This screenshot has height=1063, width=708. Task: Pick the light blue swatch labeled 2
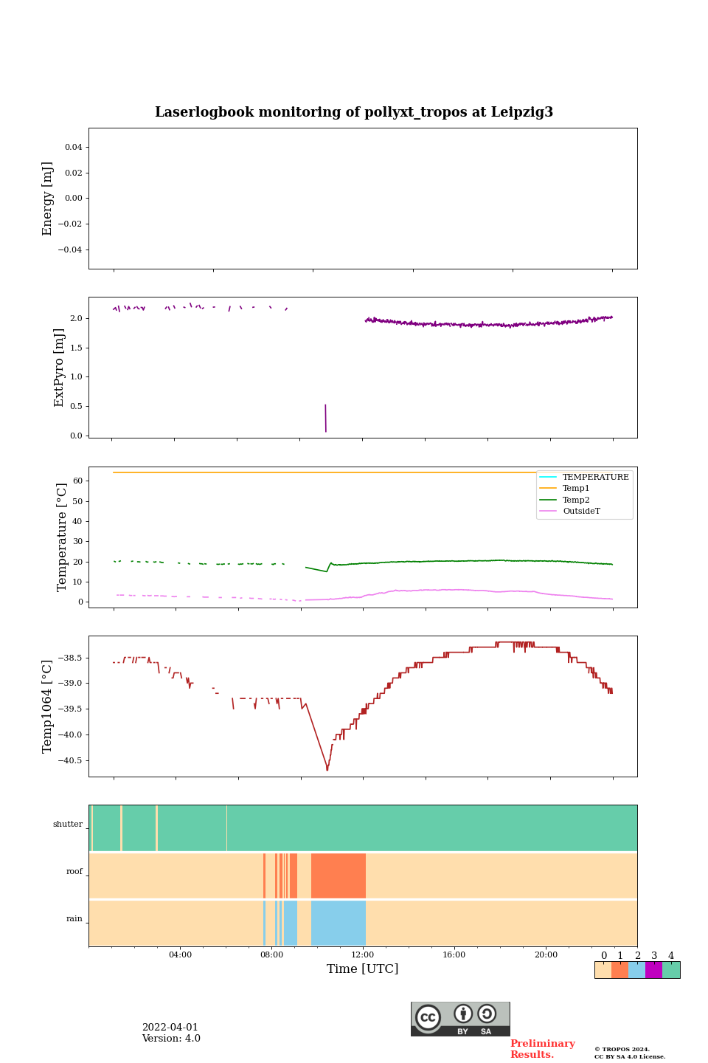click(636, 970)
